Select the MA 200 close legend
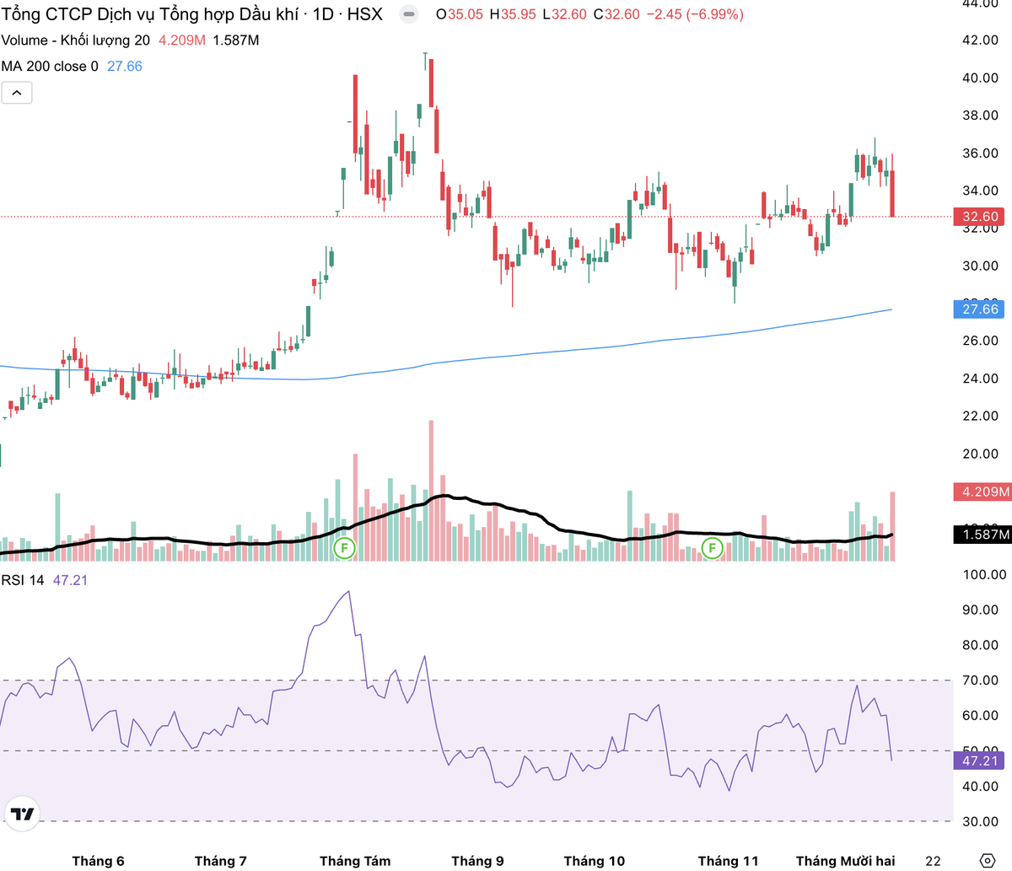This screenshot has height=871, width=1012. [50, 66]
